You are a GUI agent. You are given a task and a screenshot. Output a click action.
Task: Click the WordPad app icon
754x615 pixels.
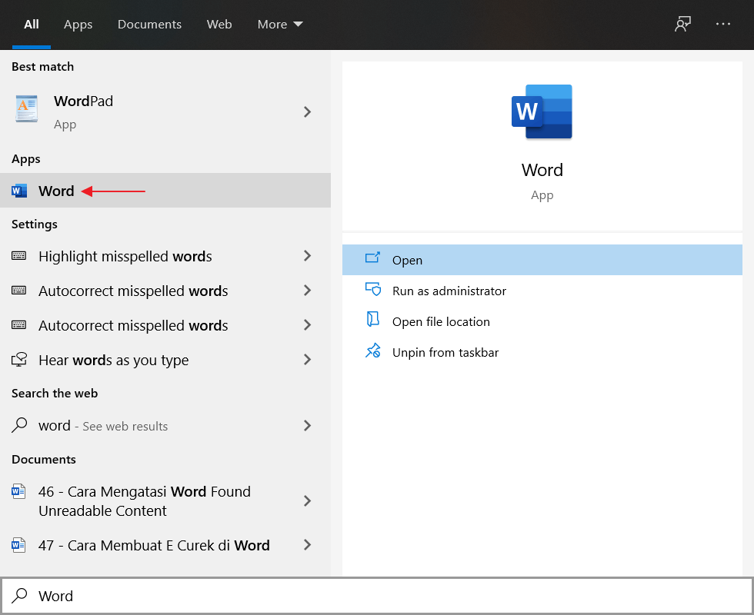pyautogui.click(x=26, y=108)
